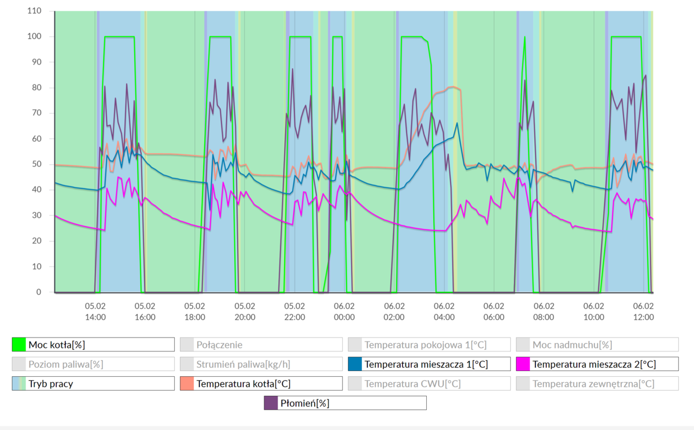Screen dimensions: 694x430
Task: Click the 05.02 14:00 time axis label
Action: click(95, 312)
